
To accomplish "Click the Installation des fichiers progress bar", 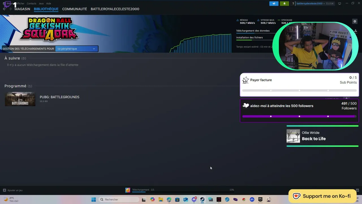I will pyautogui.click(x=255, y=40).
